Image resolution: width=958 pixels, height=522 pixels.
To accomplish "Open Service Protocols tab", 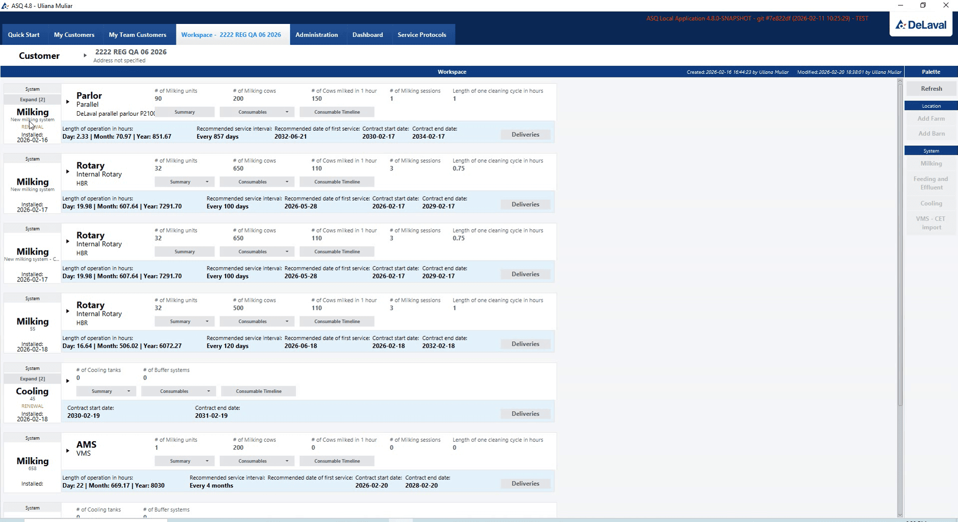I will point(422,35).
